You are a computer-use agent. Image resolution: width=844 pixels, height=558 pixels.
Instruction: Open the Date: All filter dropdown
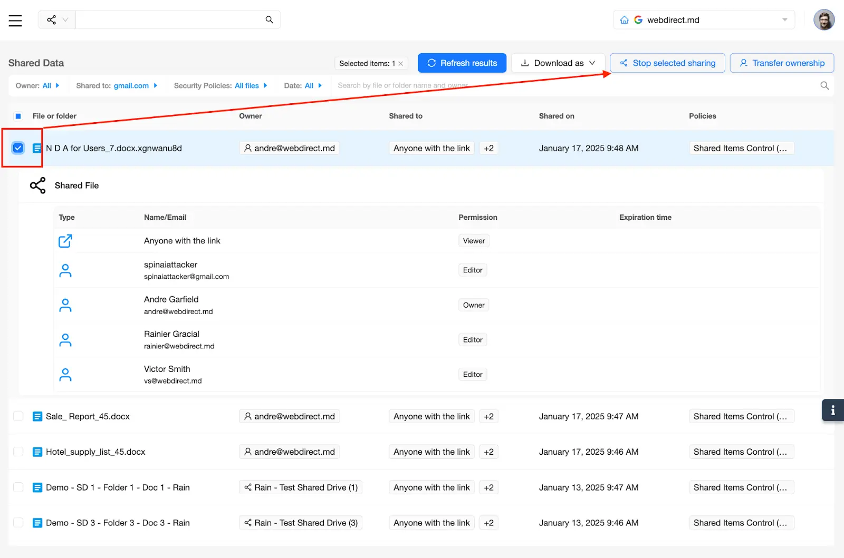303,85
